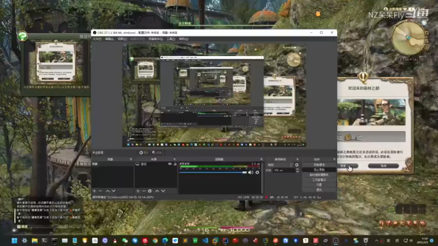Open Google Chrome from the taskbar
The image size is (438, 246).
[x=155, y=241]
